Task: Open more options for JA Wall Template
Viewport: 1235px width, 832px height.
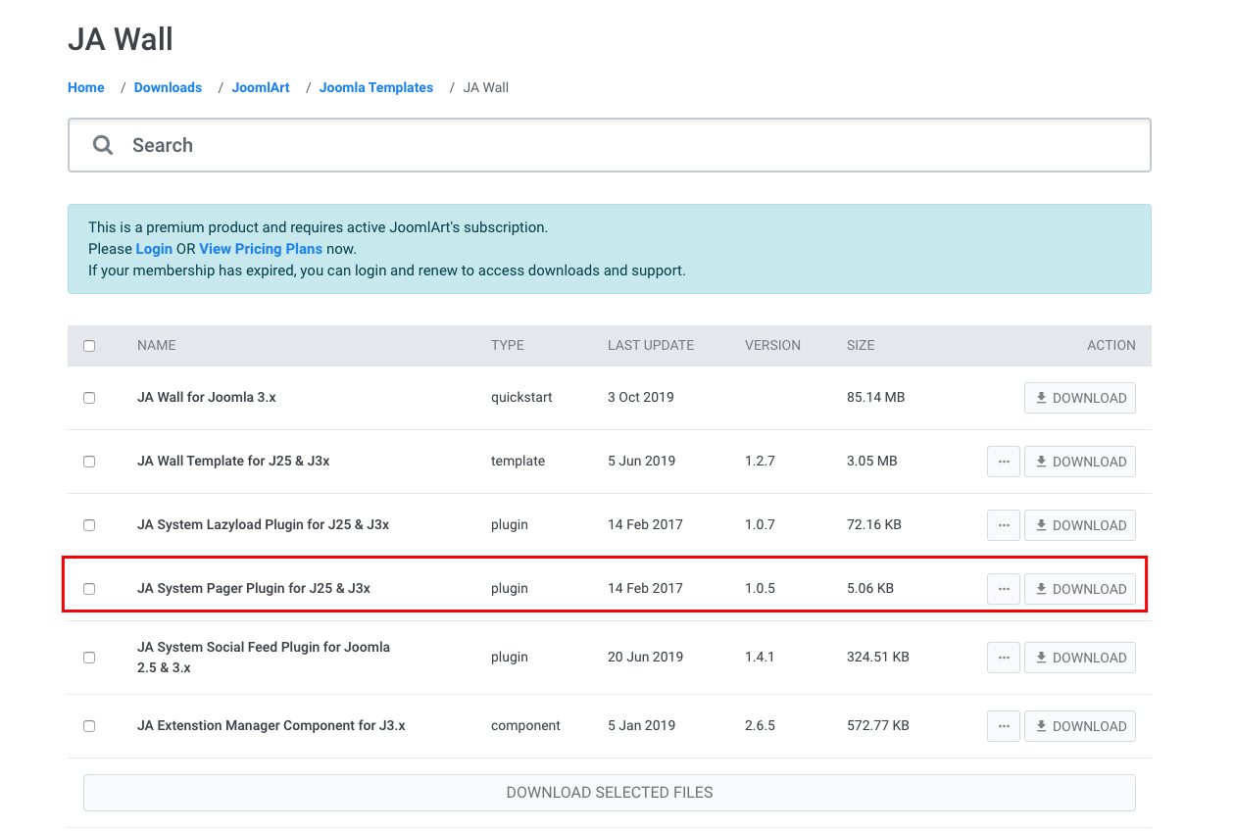Action: [1003, 462]
